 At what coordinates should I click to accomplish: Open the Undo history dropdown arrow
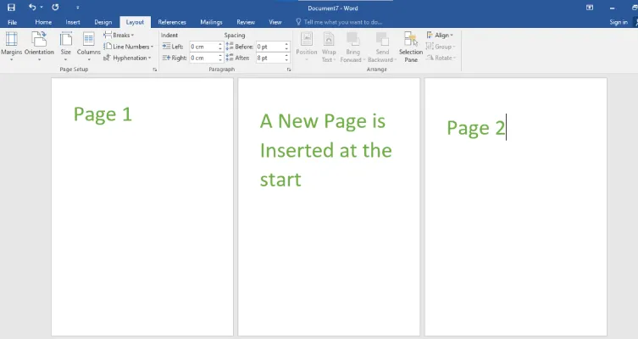pos(42,8)
